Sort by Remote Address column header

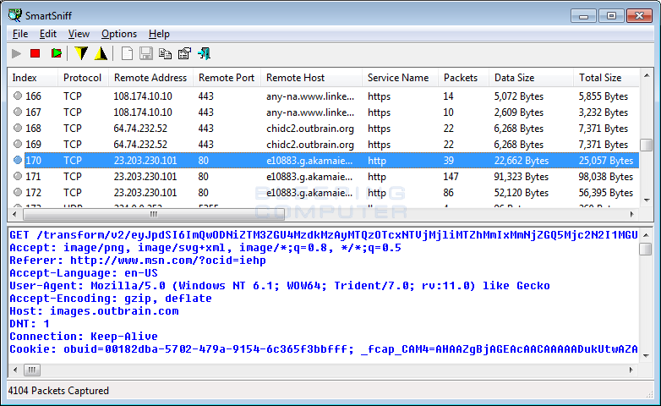150,78
